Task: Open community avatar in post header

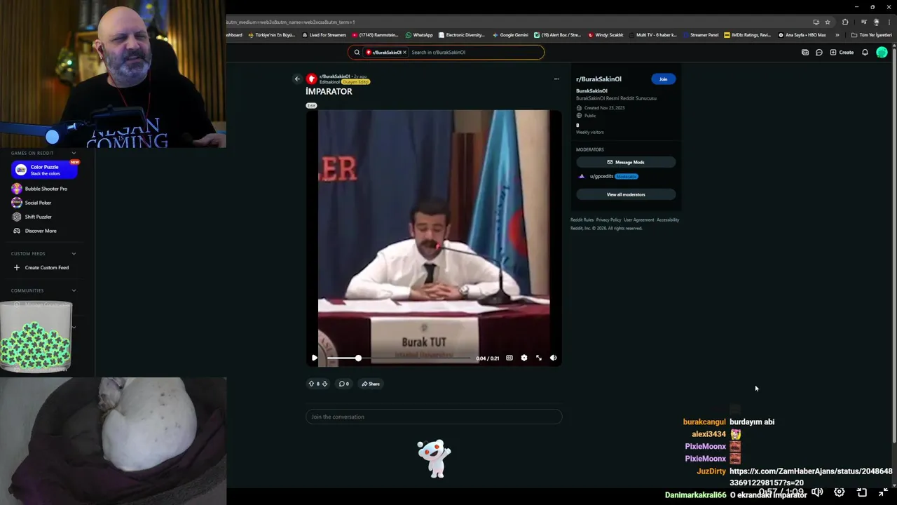Action: pos(311,79)
